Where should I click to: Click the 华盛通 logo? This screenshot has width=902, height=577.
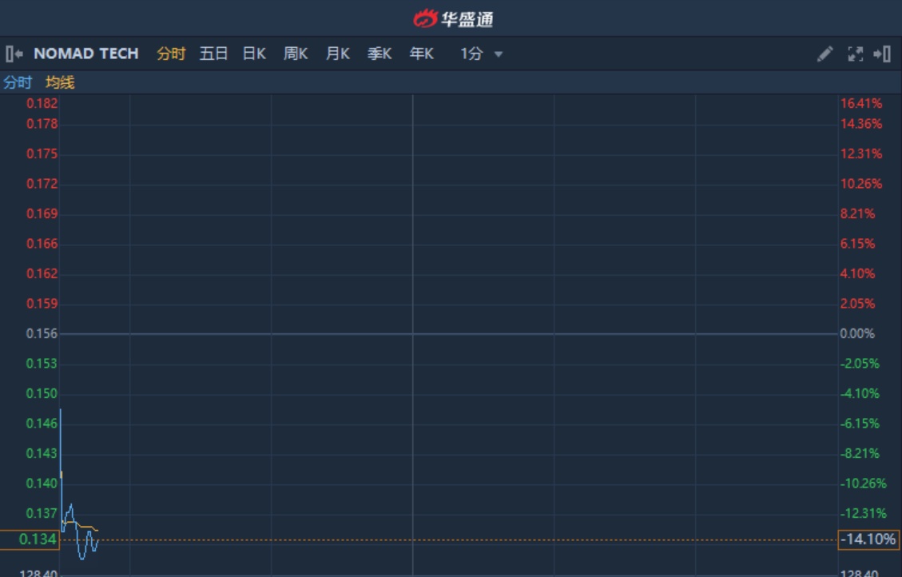pos(453,19)
